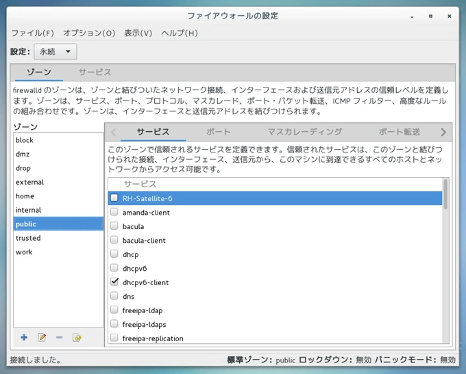The height and width of the screenshot is (374, 466).
Task: Click the edit zone pencil icon
Action: tap(42, 338)
